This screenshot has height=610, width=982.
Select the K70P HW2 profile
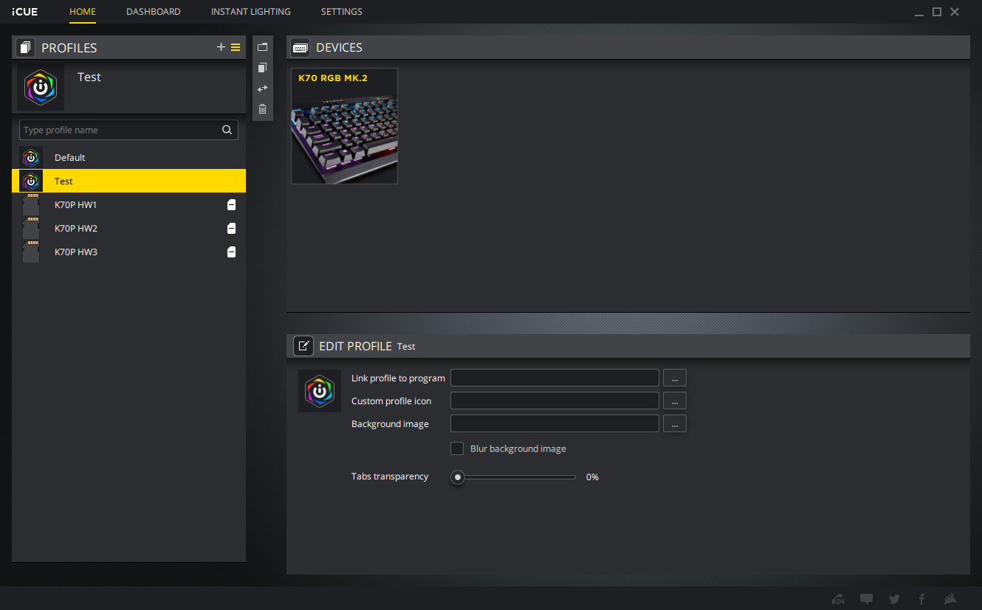pyautogui.click(x=128, y=228)
